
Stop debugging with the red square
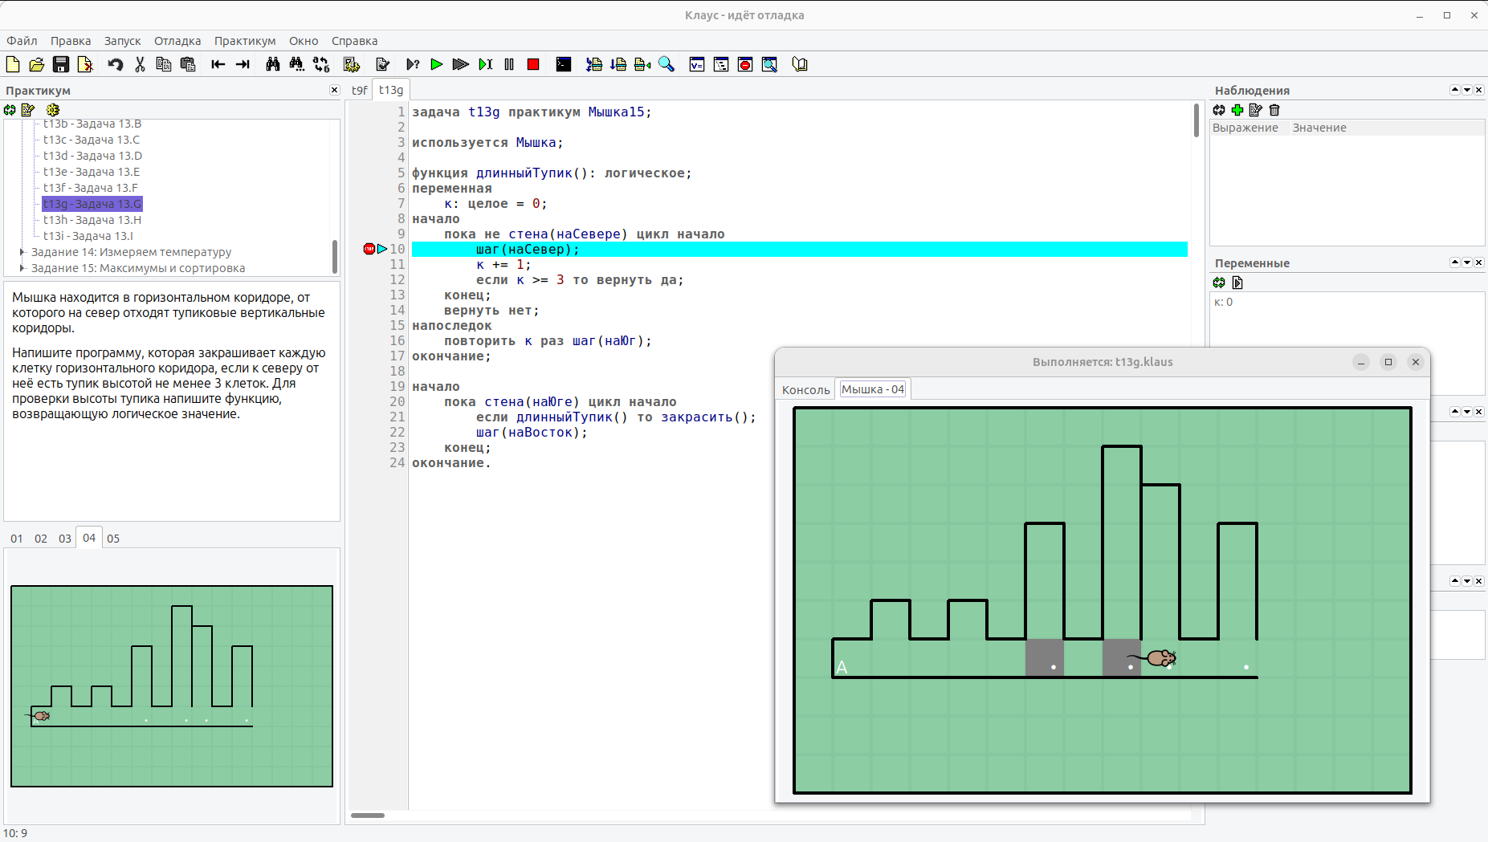pos(533,64)
